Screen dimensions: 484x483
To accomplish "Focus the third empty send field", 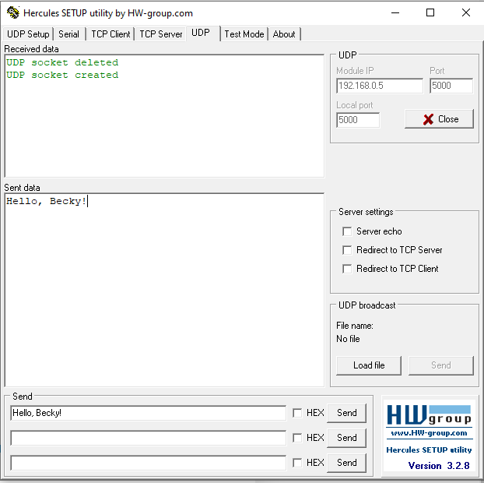I will [148, 463].
